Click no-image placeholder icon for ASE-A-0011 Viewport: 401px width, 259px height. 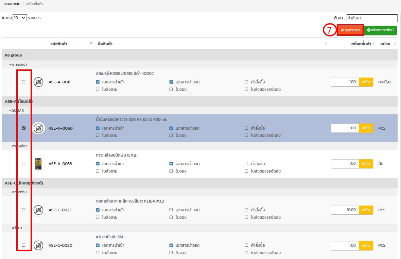point(39,82)
